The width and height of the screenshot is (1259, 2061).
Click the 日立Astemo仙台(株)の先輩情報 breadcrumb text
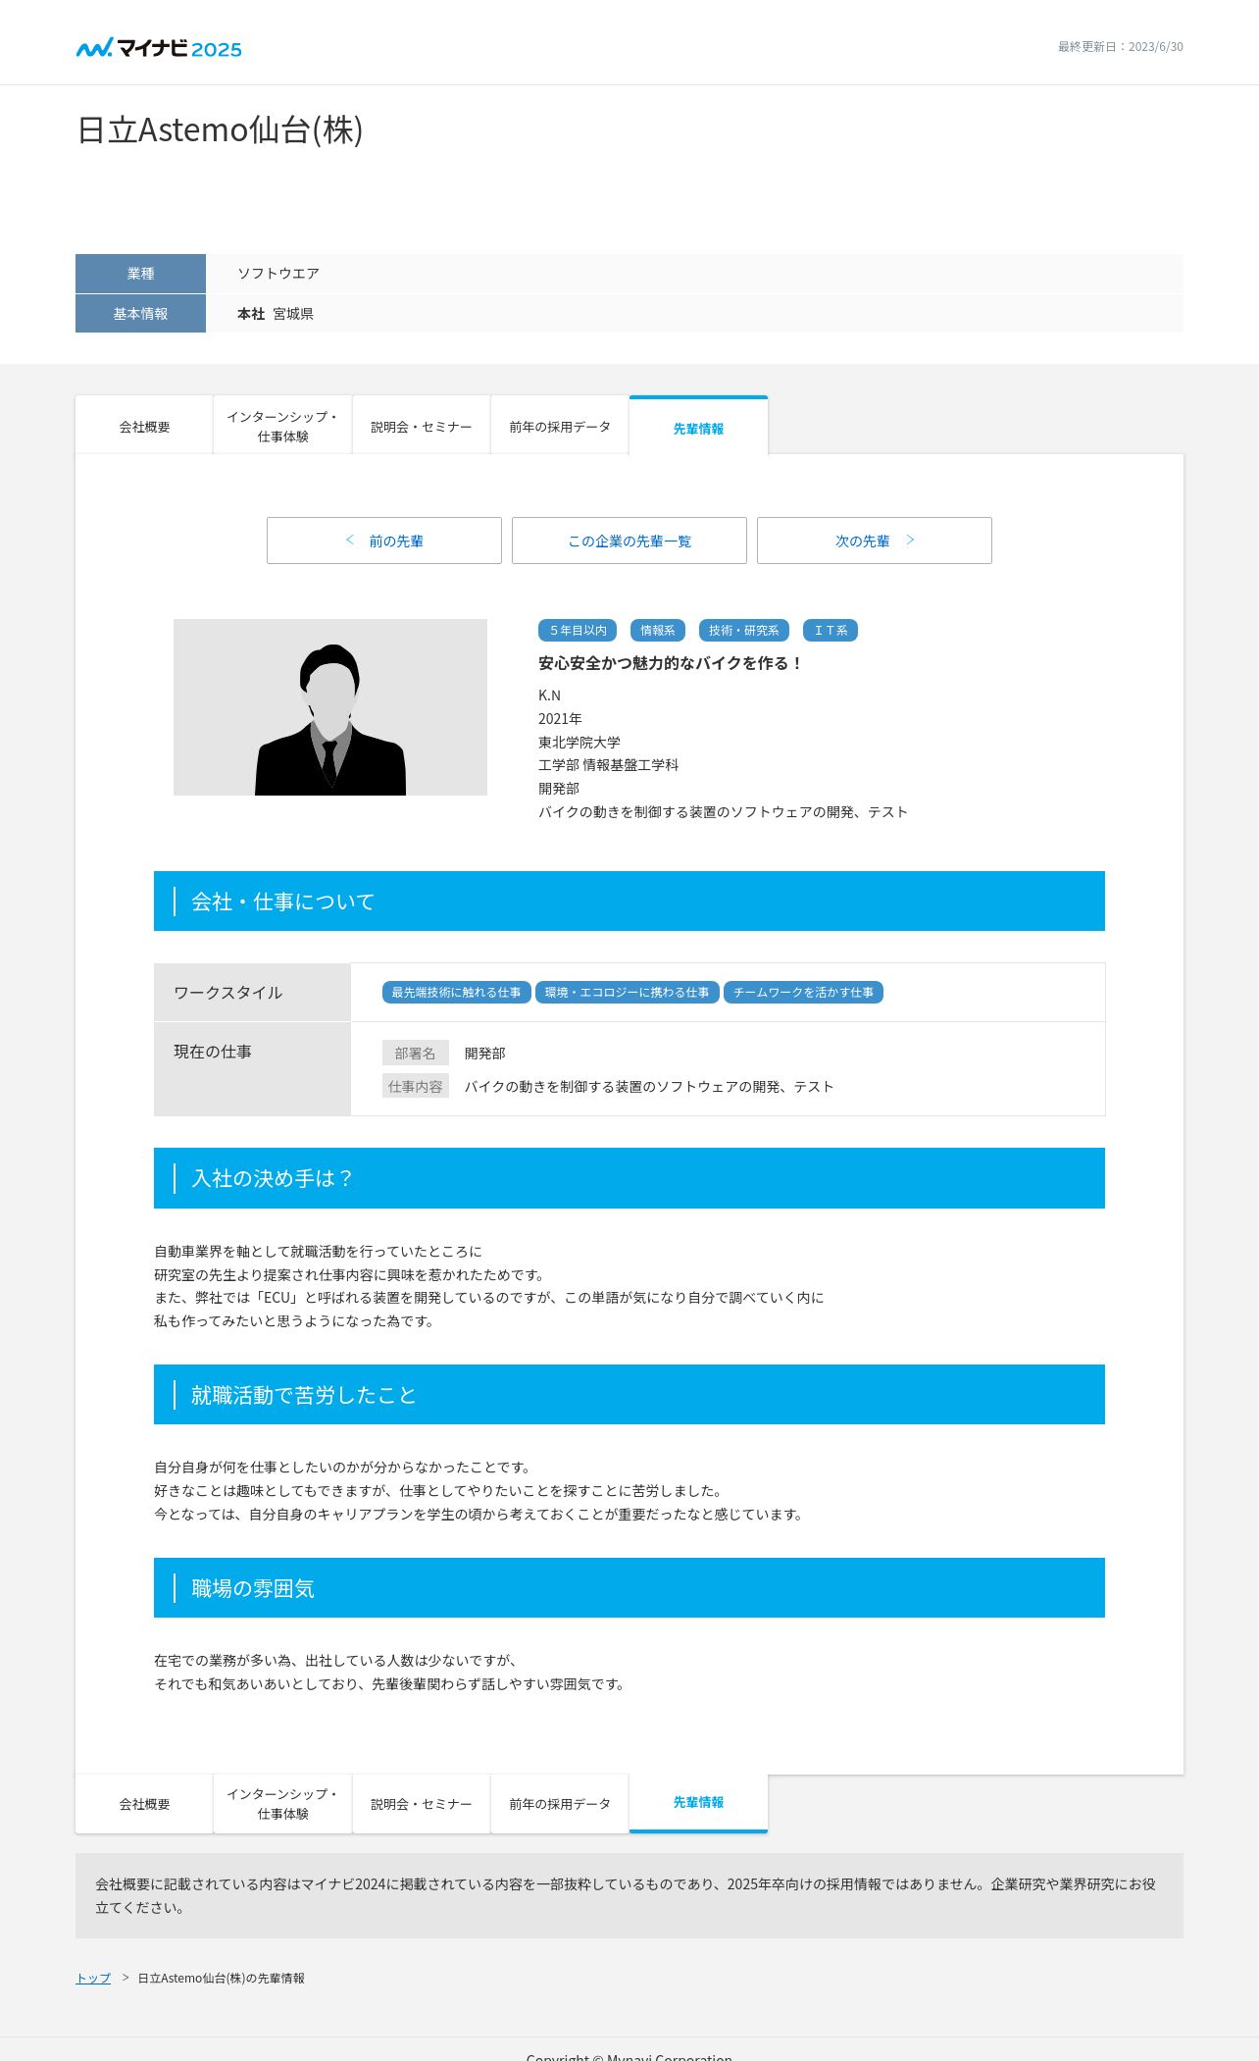tap(221, 1978)
